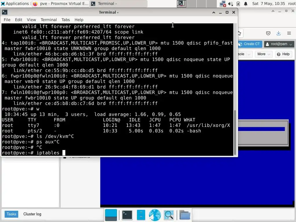Open the Help menu in Terminal

coord(79,20)
